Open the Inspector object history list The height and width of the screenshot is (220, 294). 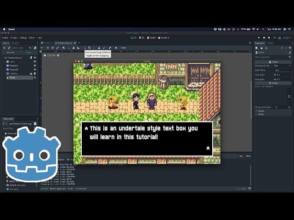[290, 48]
